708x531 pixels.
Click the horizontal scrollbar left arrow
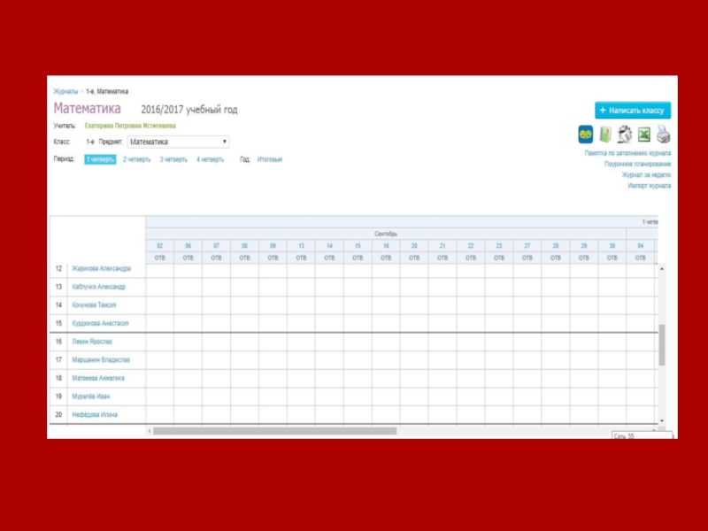[x=150, y=431]
